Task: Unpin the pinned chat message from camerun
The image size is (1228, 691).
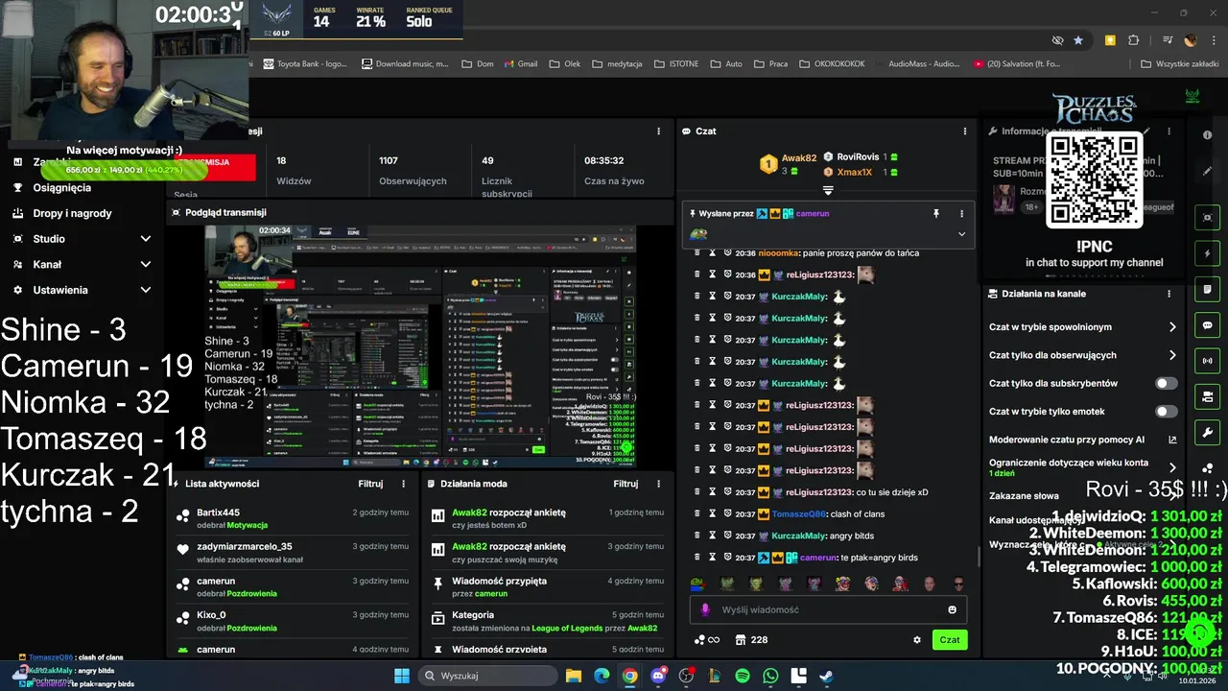Action: point(936,213)
